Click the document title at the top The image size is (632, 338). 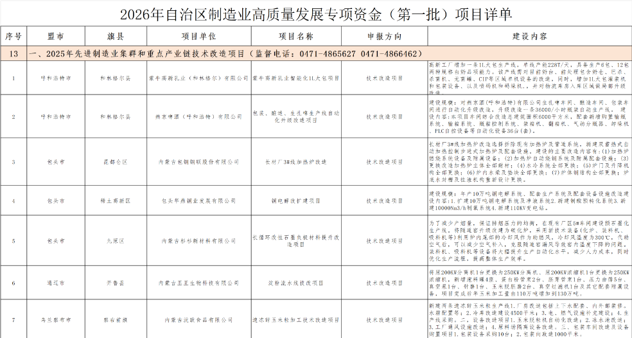316,13
